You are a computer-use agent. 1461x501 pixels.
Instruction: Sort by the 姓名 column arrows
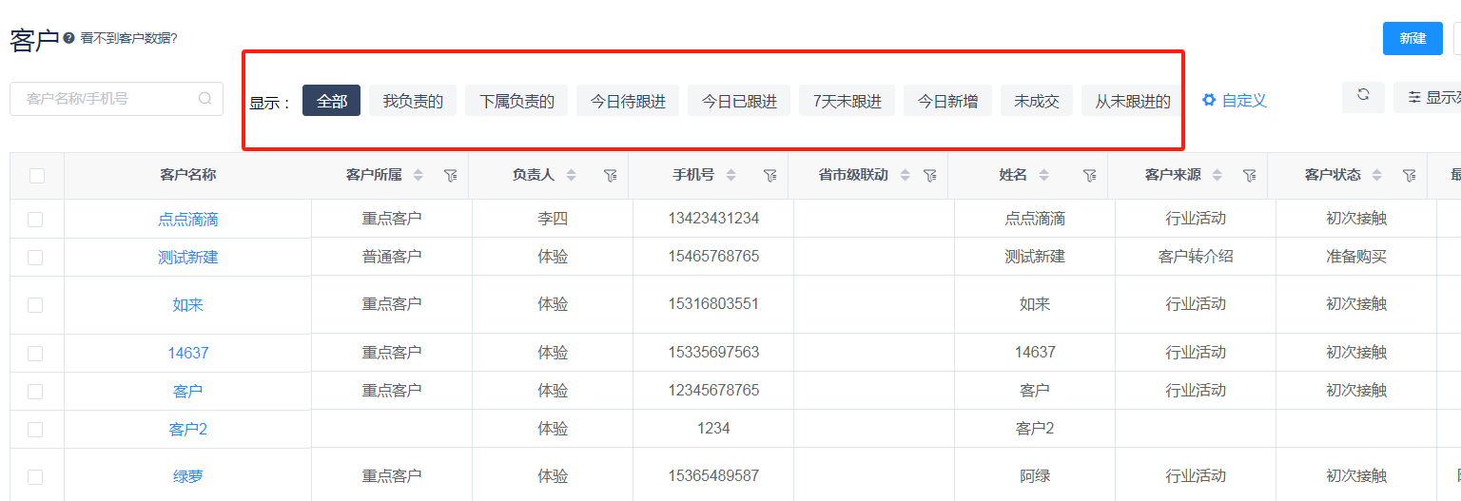point(1043,175)
